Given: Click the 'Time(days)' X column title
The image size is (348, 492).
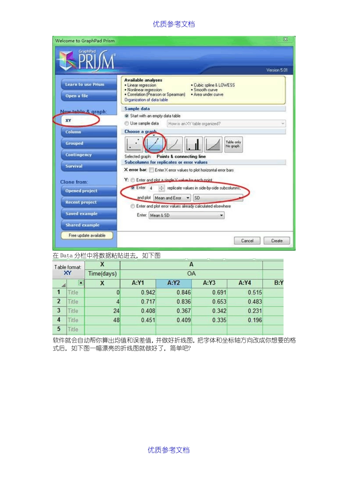Looking at the screenshot, I should tap(103, 274).
